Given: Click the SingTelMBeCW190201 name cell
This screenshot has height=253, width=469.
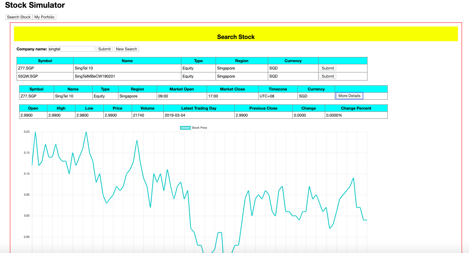Looking at the screenshot, I should [x=127, y=76].
